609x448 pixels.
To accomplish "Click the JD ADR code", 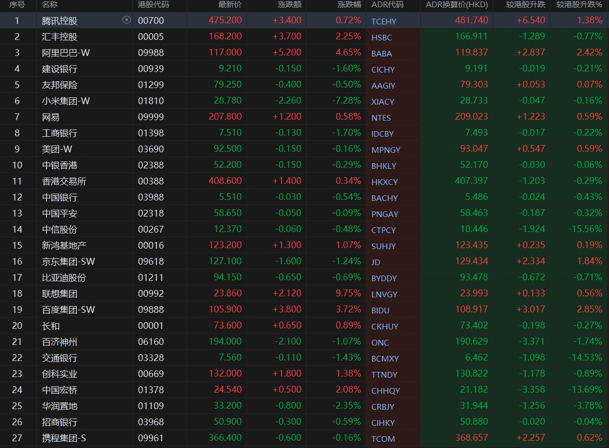I will point(376,262).
